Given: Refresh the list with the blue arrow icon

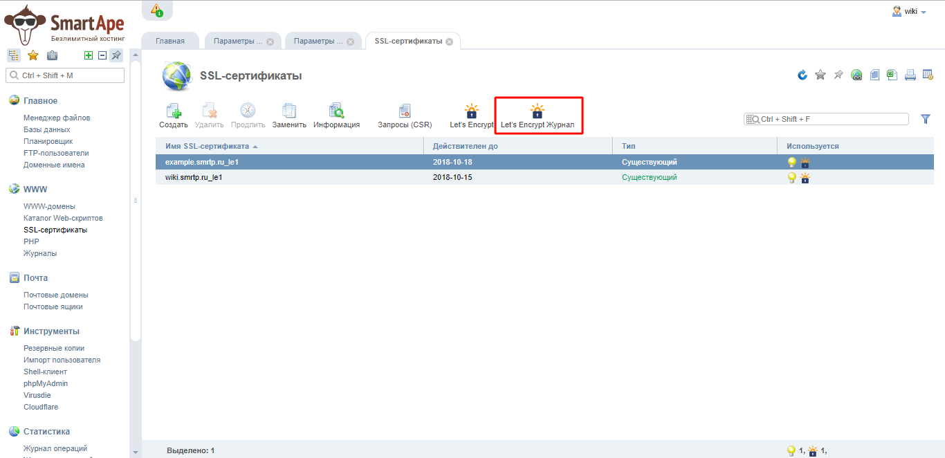Looking at the screenshot, I should 802,75.
